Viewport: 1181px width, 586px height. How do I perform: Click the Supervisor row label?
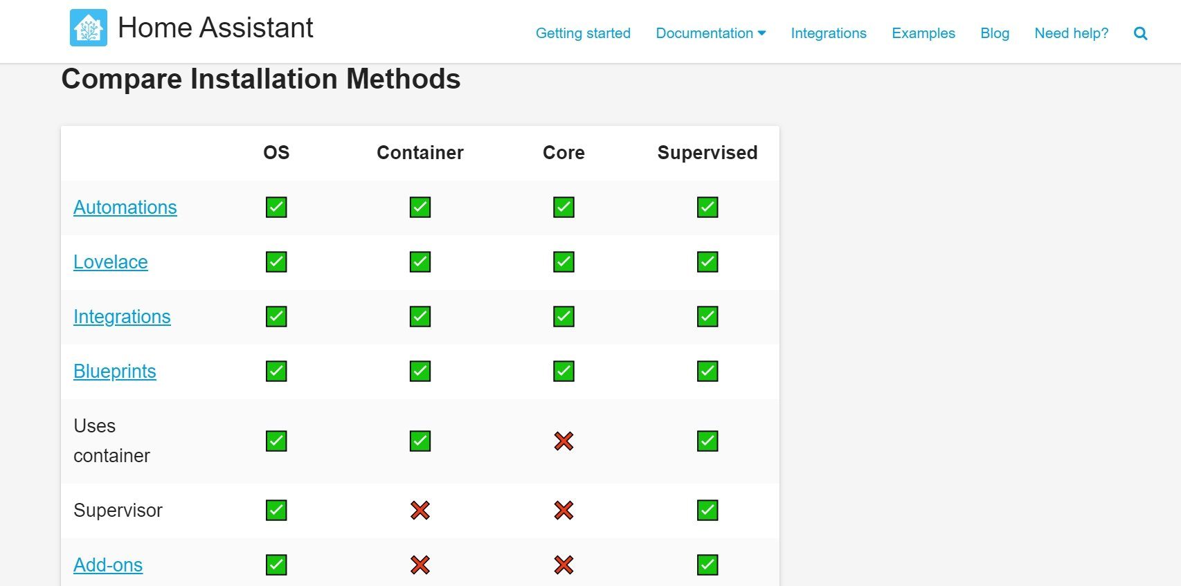click(118, 510)
